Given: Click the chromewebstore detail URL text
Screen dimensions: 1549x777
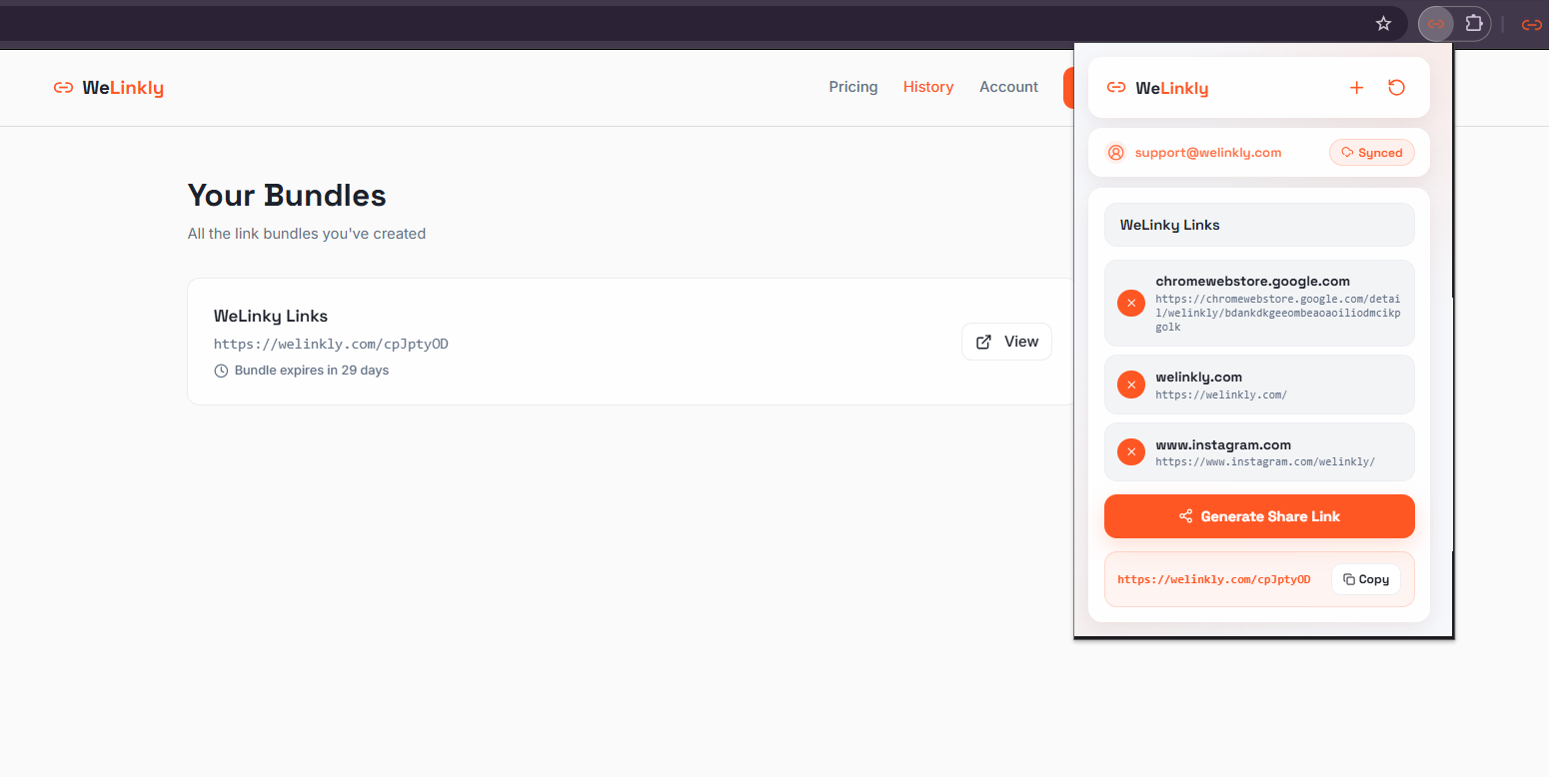Looking at the screenshot, I should click(x=1278, y=313).
